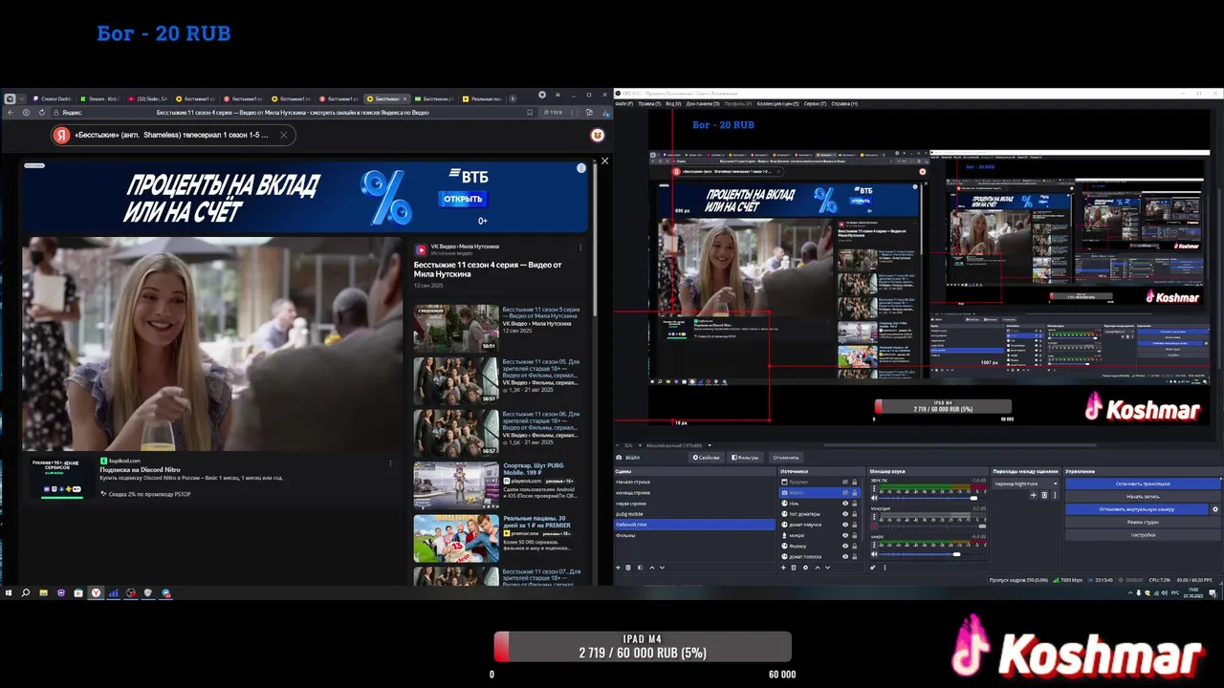This screenshot has width=1224, height=688.
Task: Move selected source down in Sources panel
Action: pos(827,567)
